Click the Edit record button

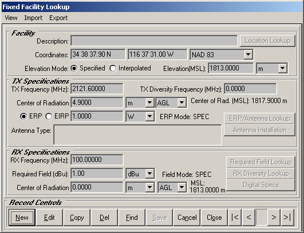[x=49, y=218]
